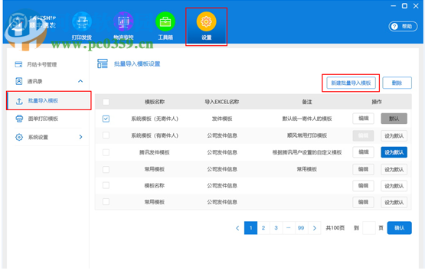The width and height of the screenshot is (425, 277).
Task: Click the 通讯录 contacts icon
Action: click(x=18, y=81)
